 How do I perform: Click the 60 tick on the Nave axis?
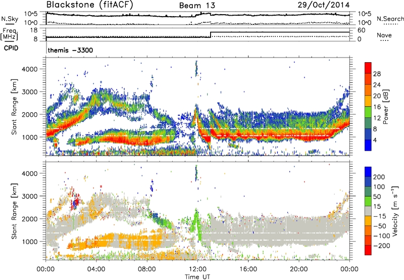pyautogui.click(x=361, y=30)
